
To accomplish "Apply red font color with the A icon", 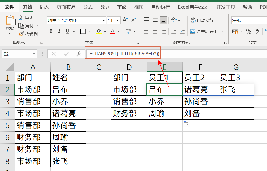I will [x=112, y=31].
